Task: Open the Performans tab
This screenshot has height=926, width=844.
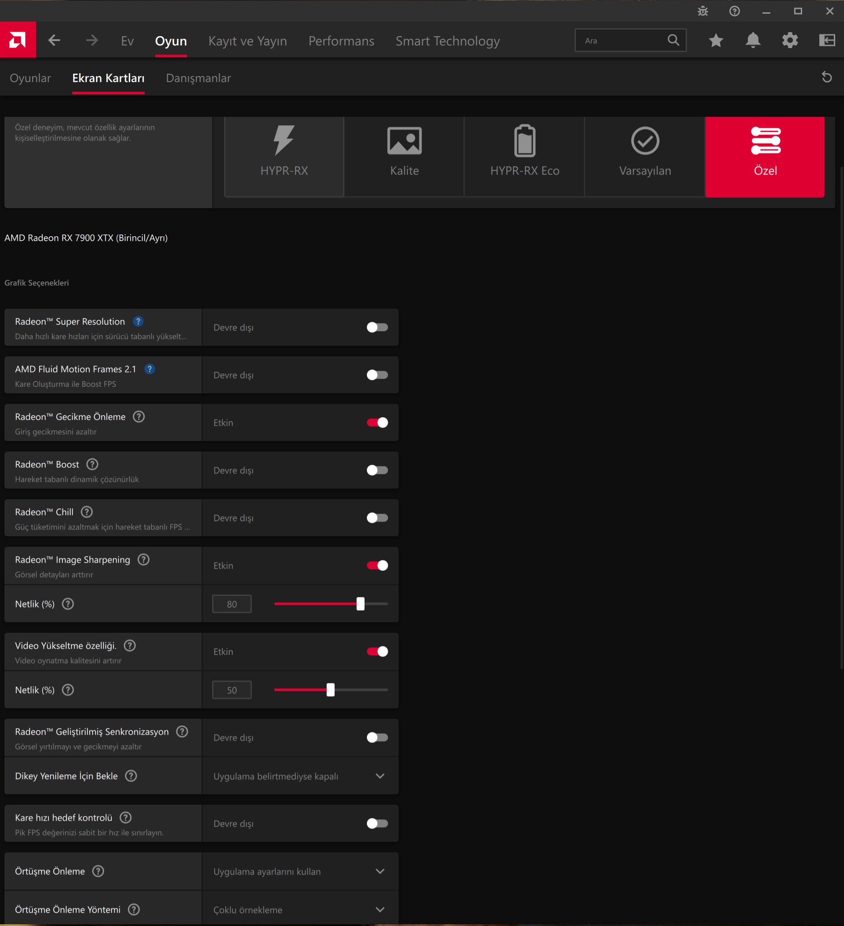Action: click(341, 41)
